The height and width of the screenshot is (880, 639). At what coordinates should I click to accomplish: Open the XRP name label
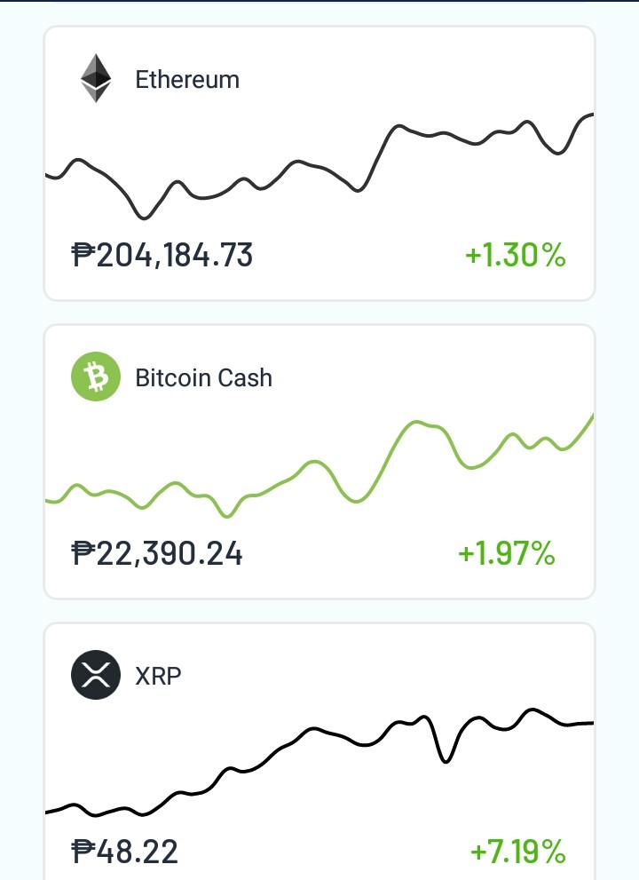coord(158,676)
